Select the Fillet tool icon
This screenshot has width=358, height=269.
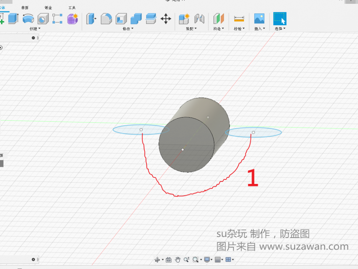click(x=106, y=19)
